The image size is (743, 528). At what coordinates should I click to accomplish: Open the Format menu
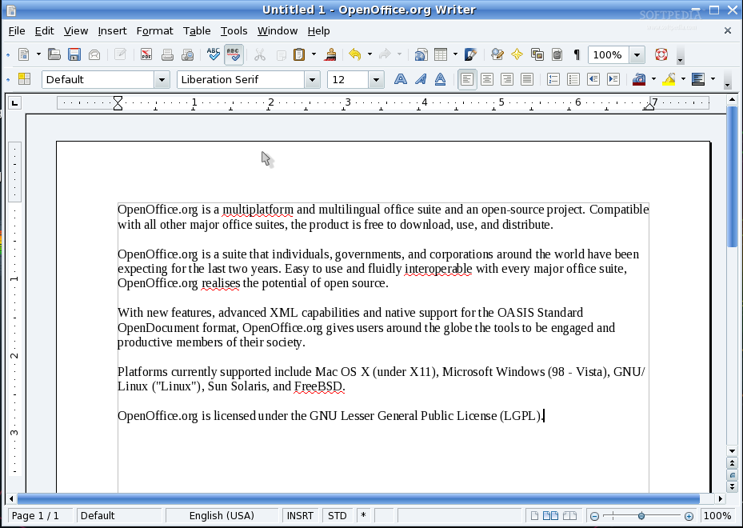point(154,30)
